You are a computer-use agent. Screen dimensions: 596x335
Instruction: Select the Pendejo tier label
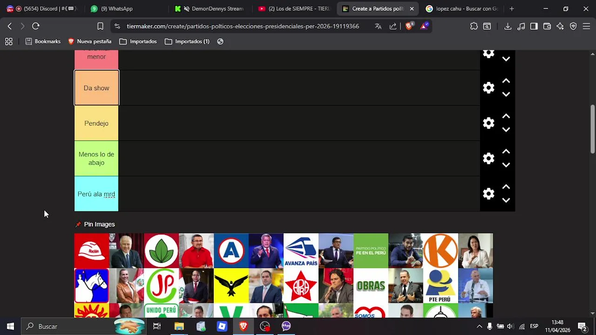[x=96, y=123]
